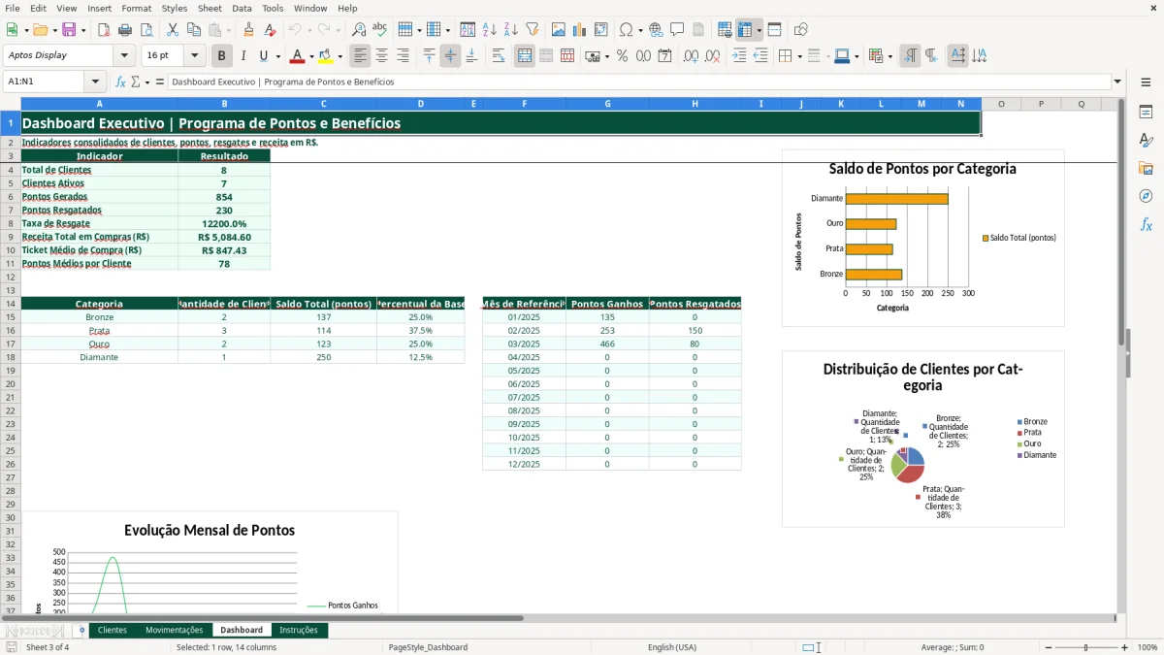Screen dimensions: 1164x655
Task: Apply AutoFilter funnel icon
Action: point(532,30)
